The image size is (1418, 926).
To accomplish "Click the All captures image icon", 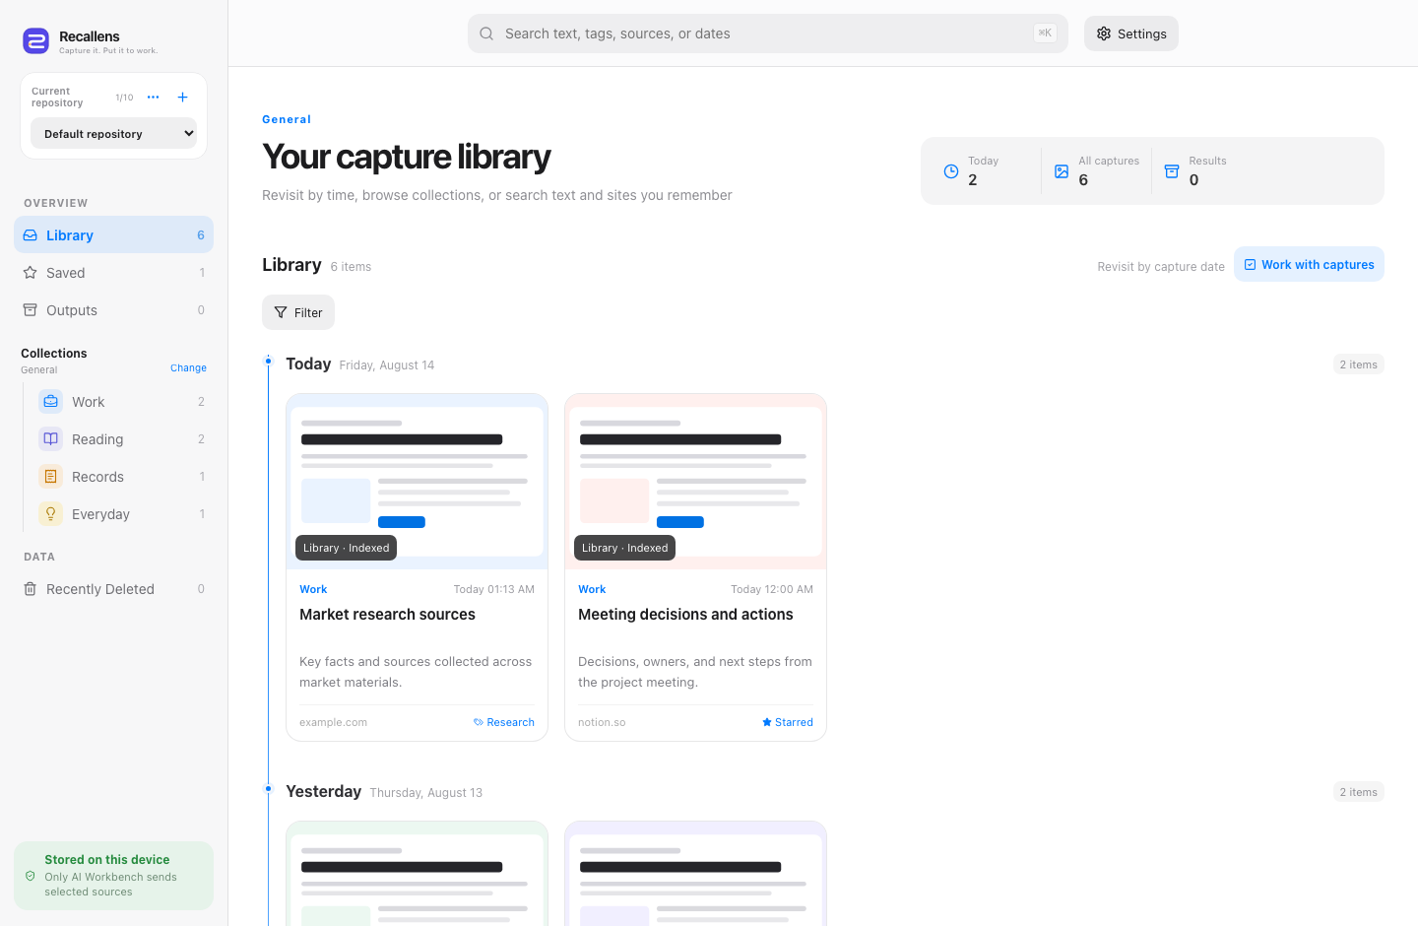I will point(1062,171).
